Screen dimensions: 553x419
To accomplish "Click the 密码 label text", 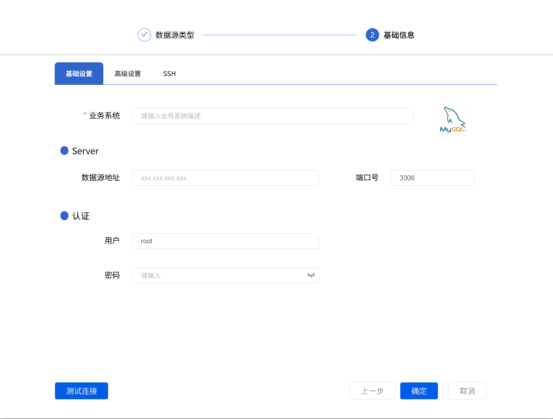I will pos(112,275).
